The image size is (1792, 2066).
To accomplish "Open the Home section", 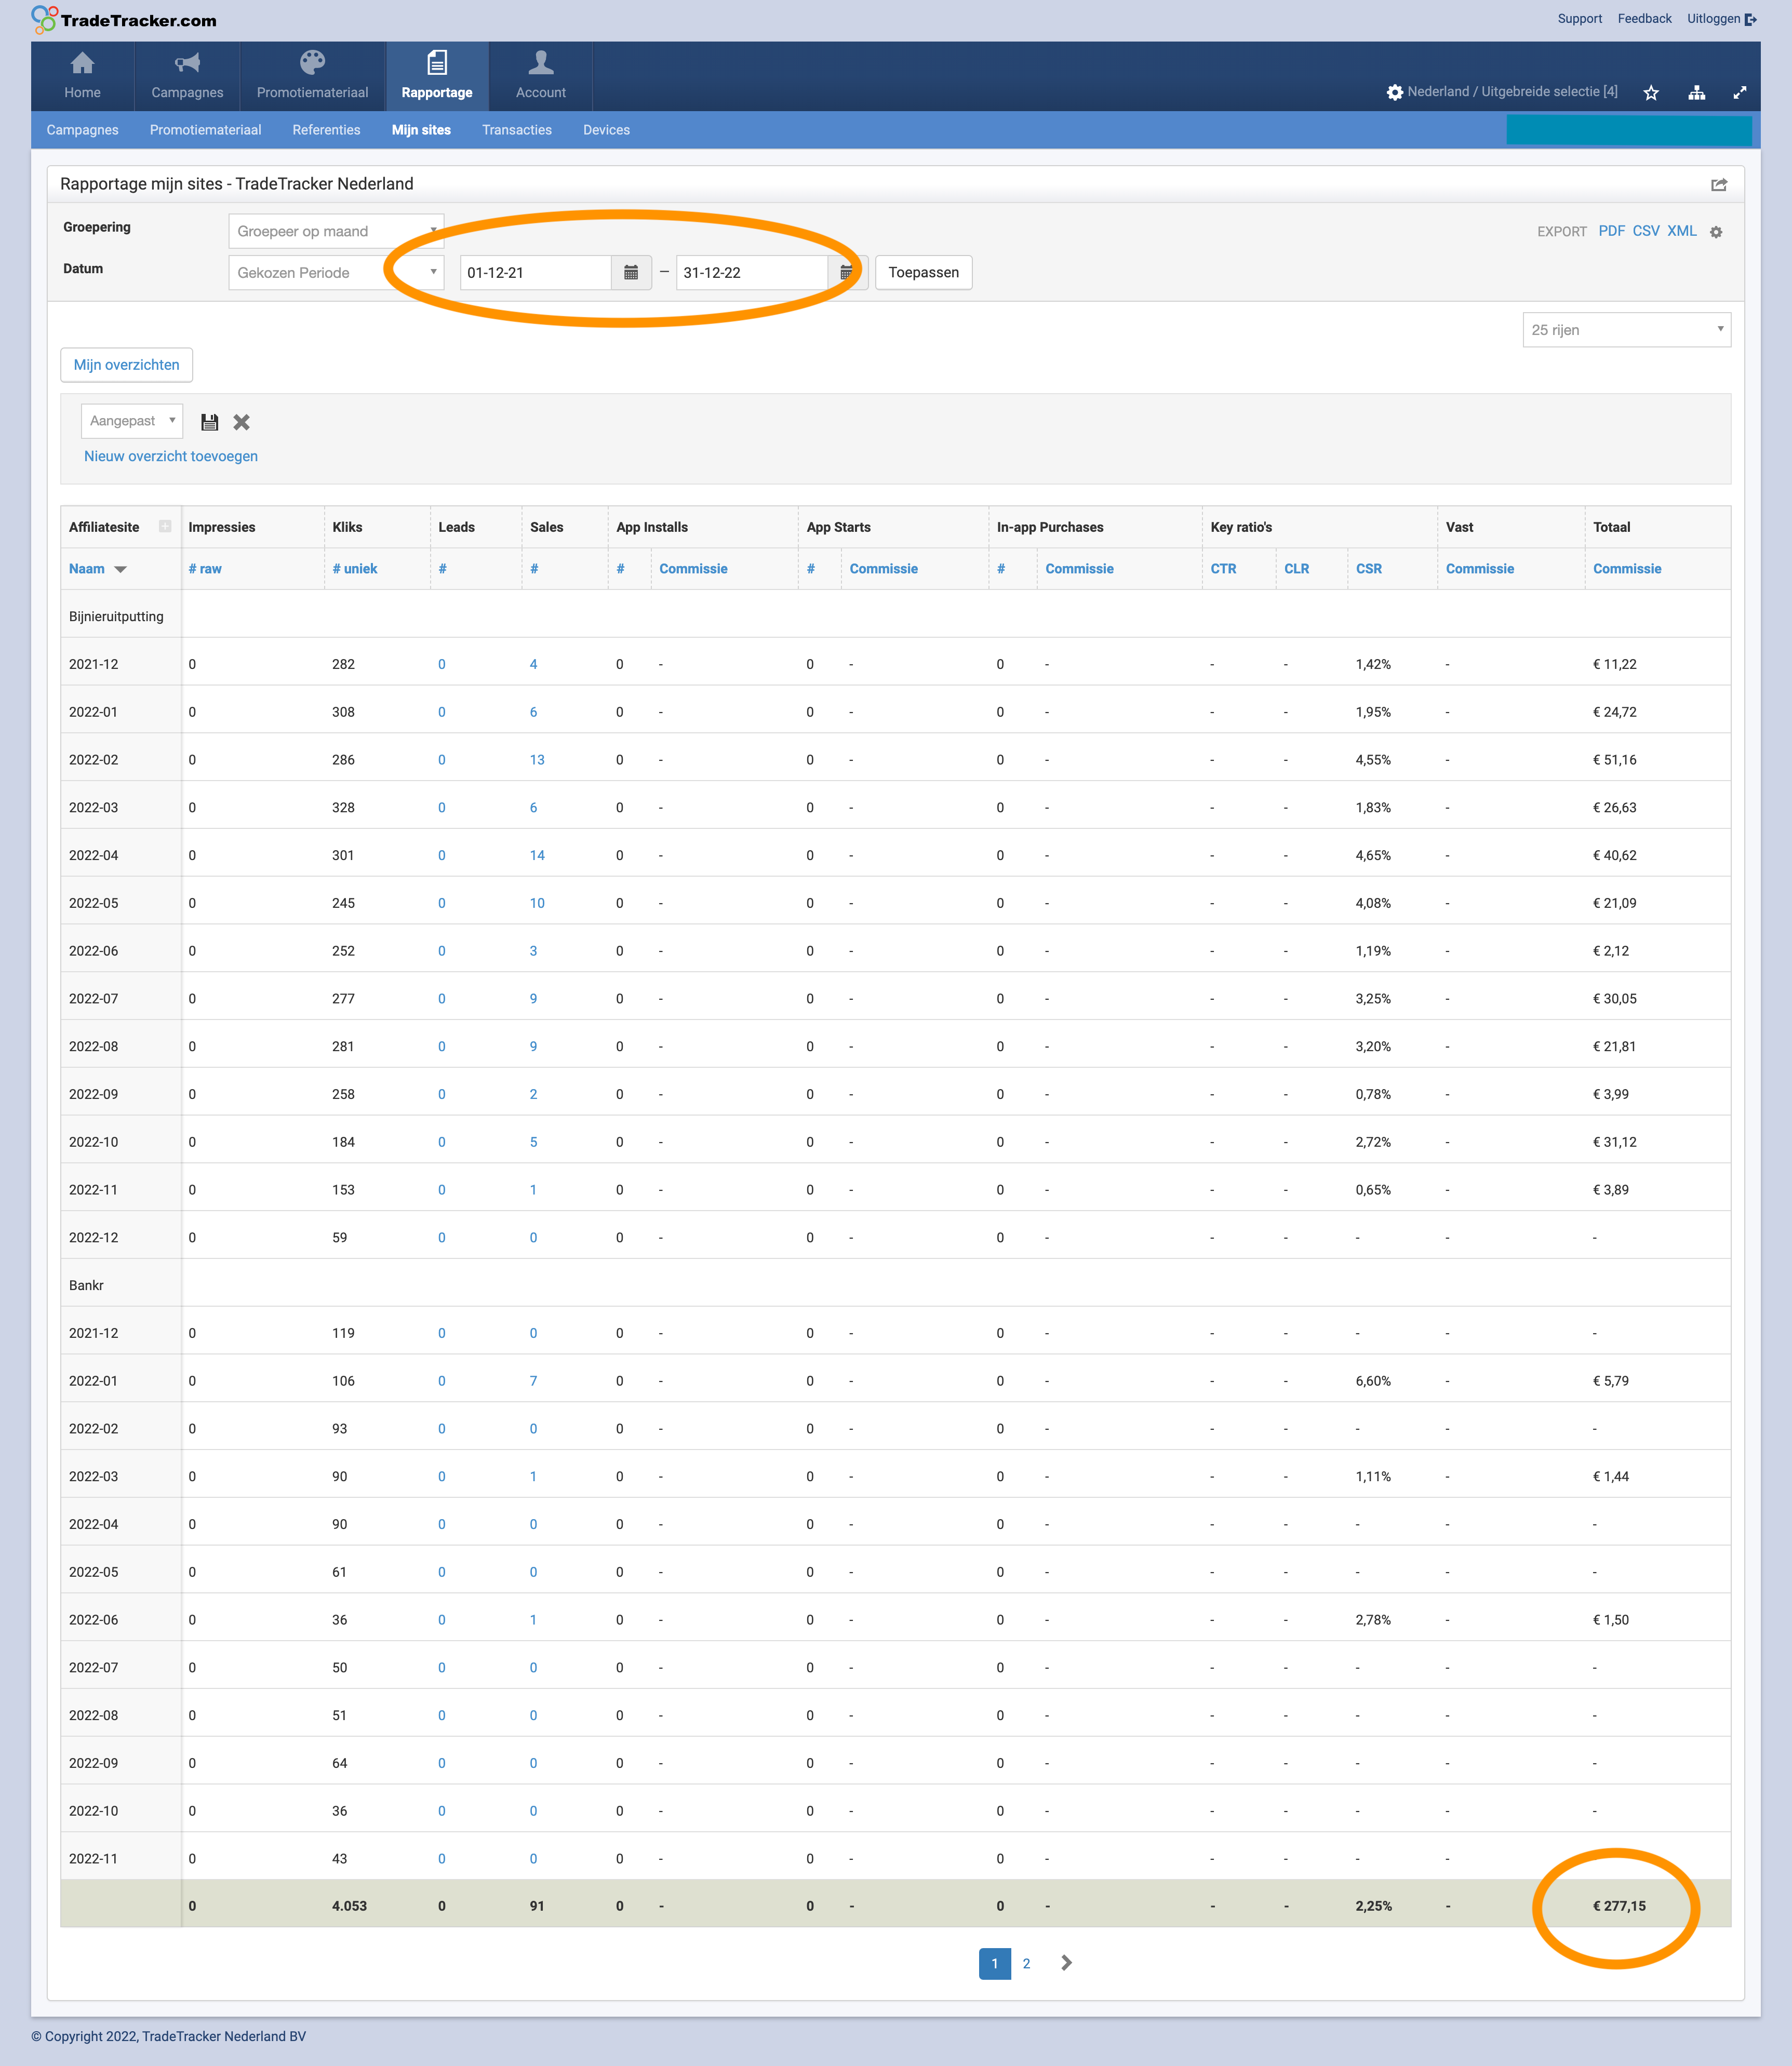I will point(82,76).
